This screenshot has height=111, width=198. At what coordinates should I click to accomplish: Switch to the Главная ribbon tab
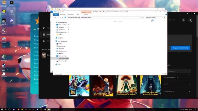click(x=62, y=14)
